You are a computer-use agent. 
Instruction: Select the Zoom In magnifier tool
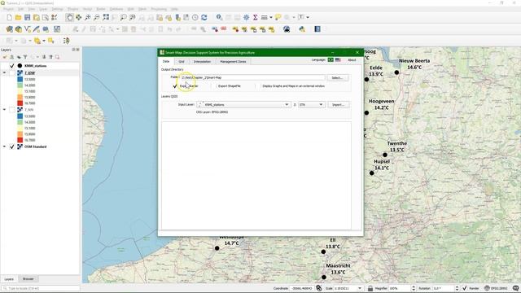87,17
